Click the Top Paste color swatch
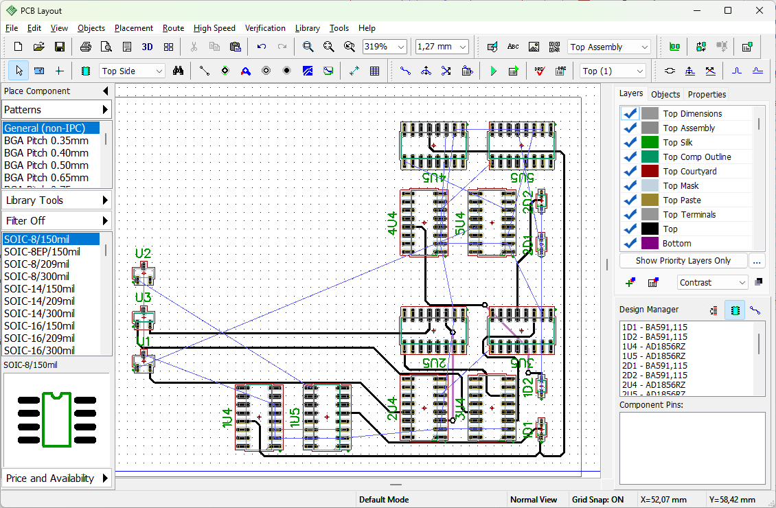The image size is (776, 508). [x=650, y=200]
